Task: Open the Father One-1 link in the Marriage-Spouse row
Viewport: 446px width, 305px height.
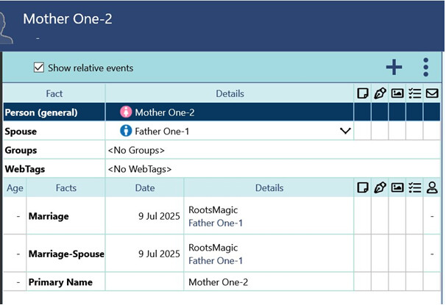Action: [216, 261]
